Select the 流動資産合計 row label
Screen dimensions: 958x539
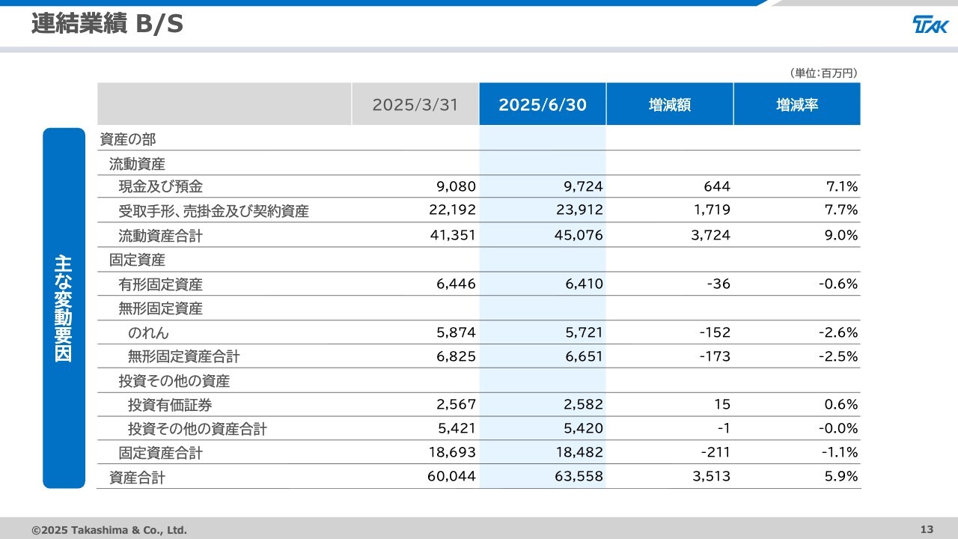coord(161,236)
